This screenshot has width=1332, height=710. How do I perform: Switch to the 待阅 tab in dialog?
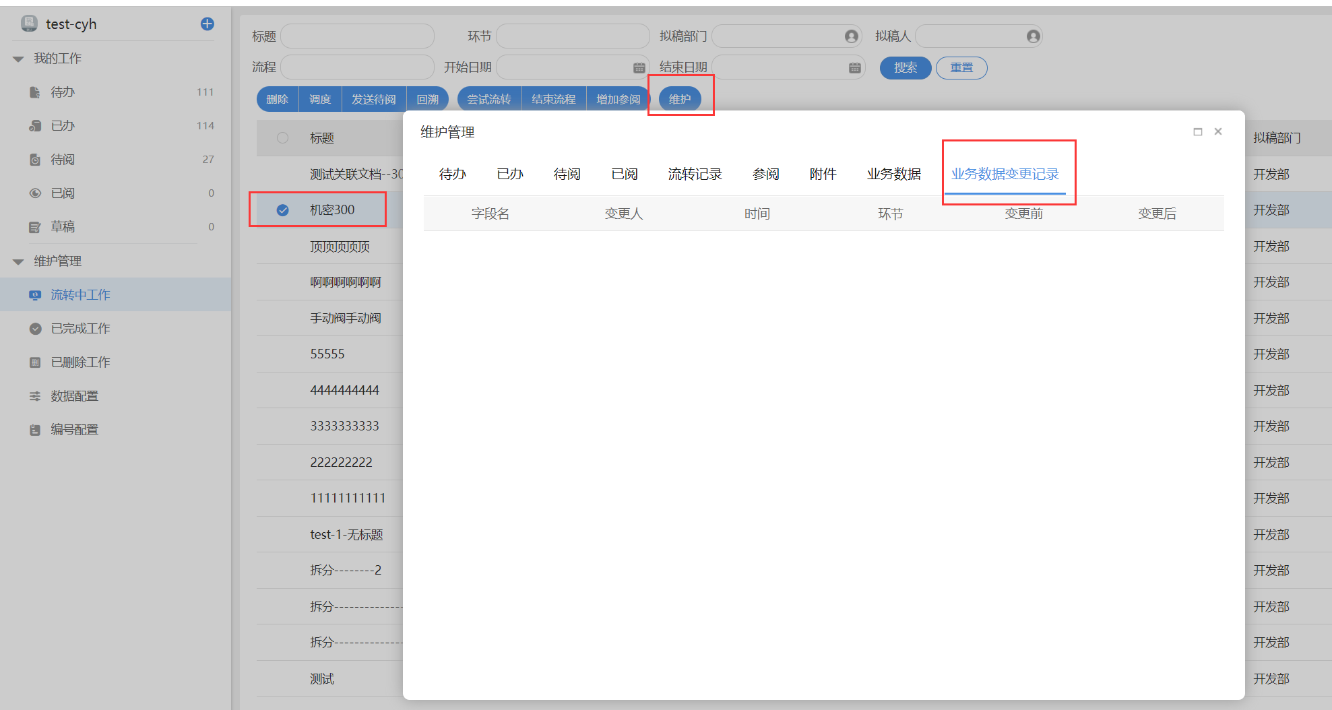[x=567, y=174]
